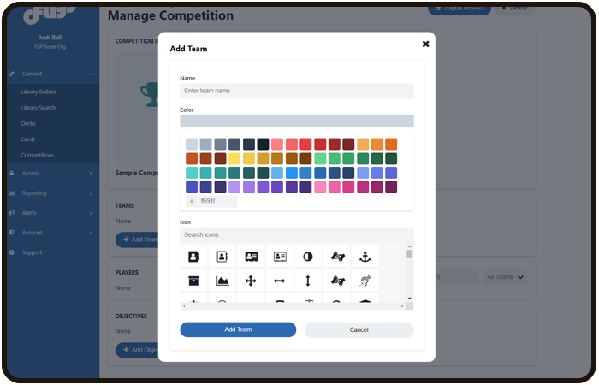Viewport: 599px width, 385px height.
Task: Expand the Alerts sidebar section
Action: [x=53, y=213]
